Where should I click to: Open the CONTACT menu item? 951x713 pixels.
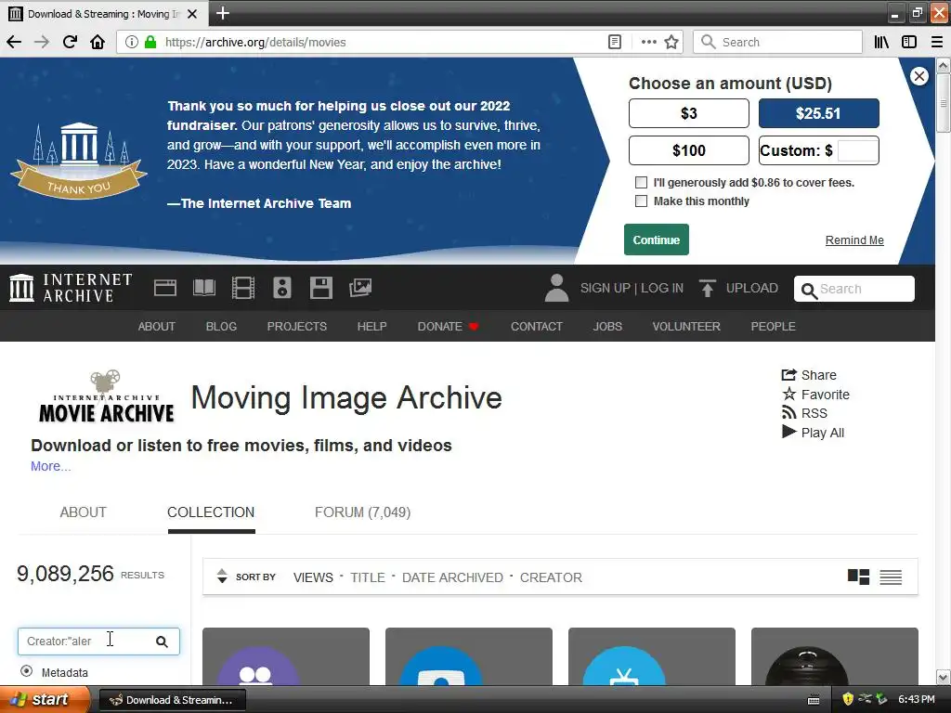click(x=537, y=326)
